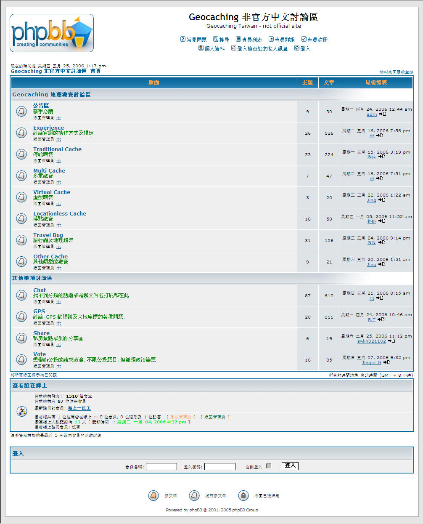Open the Locationless Cache forum
This screenshot has width=423, height=524.
pyautogui.click(x=60, y=213)
